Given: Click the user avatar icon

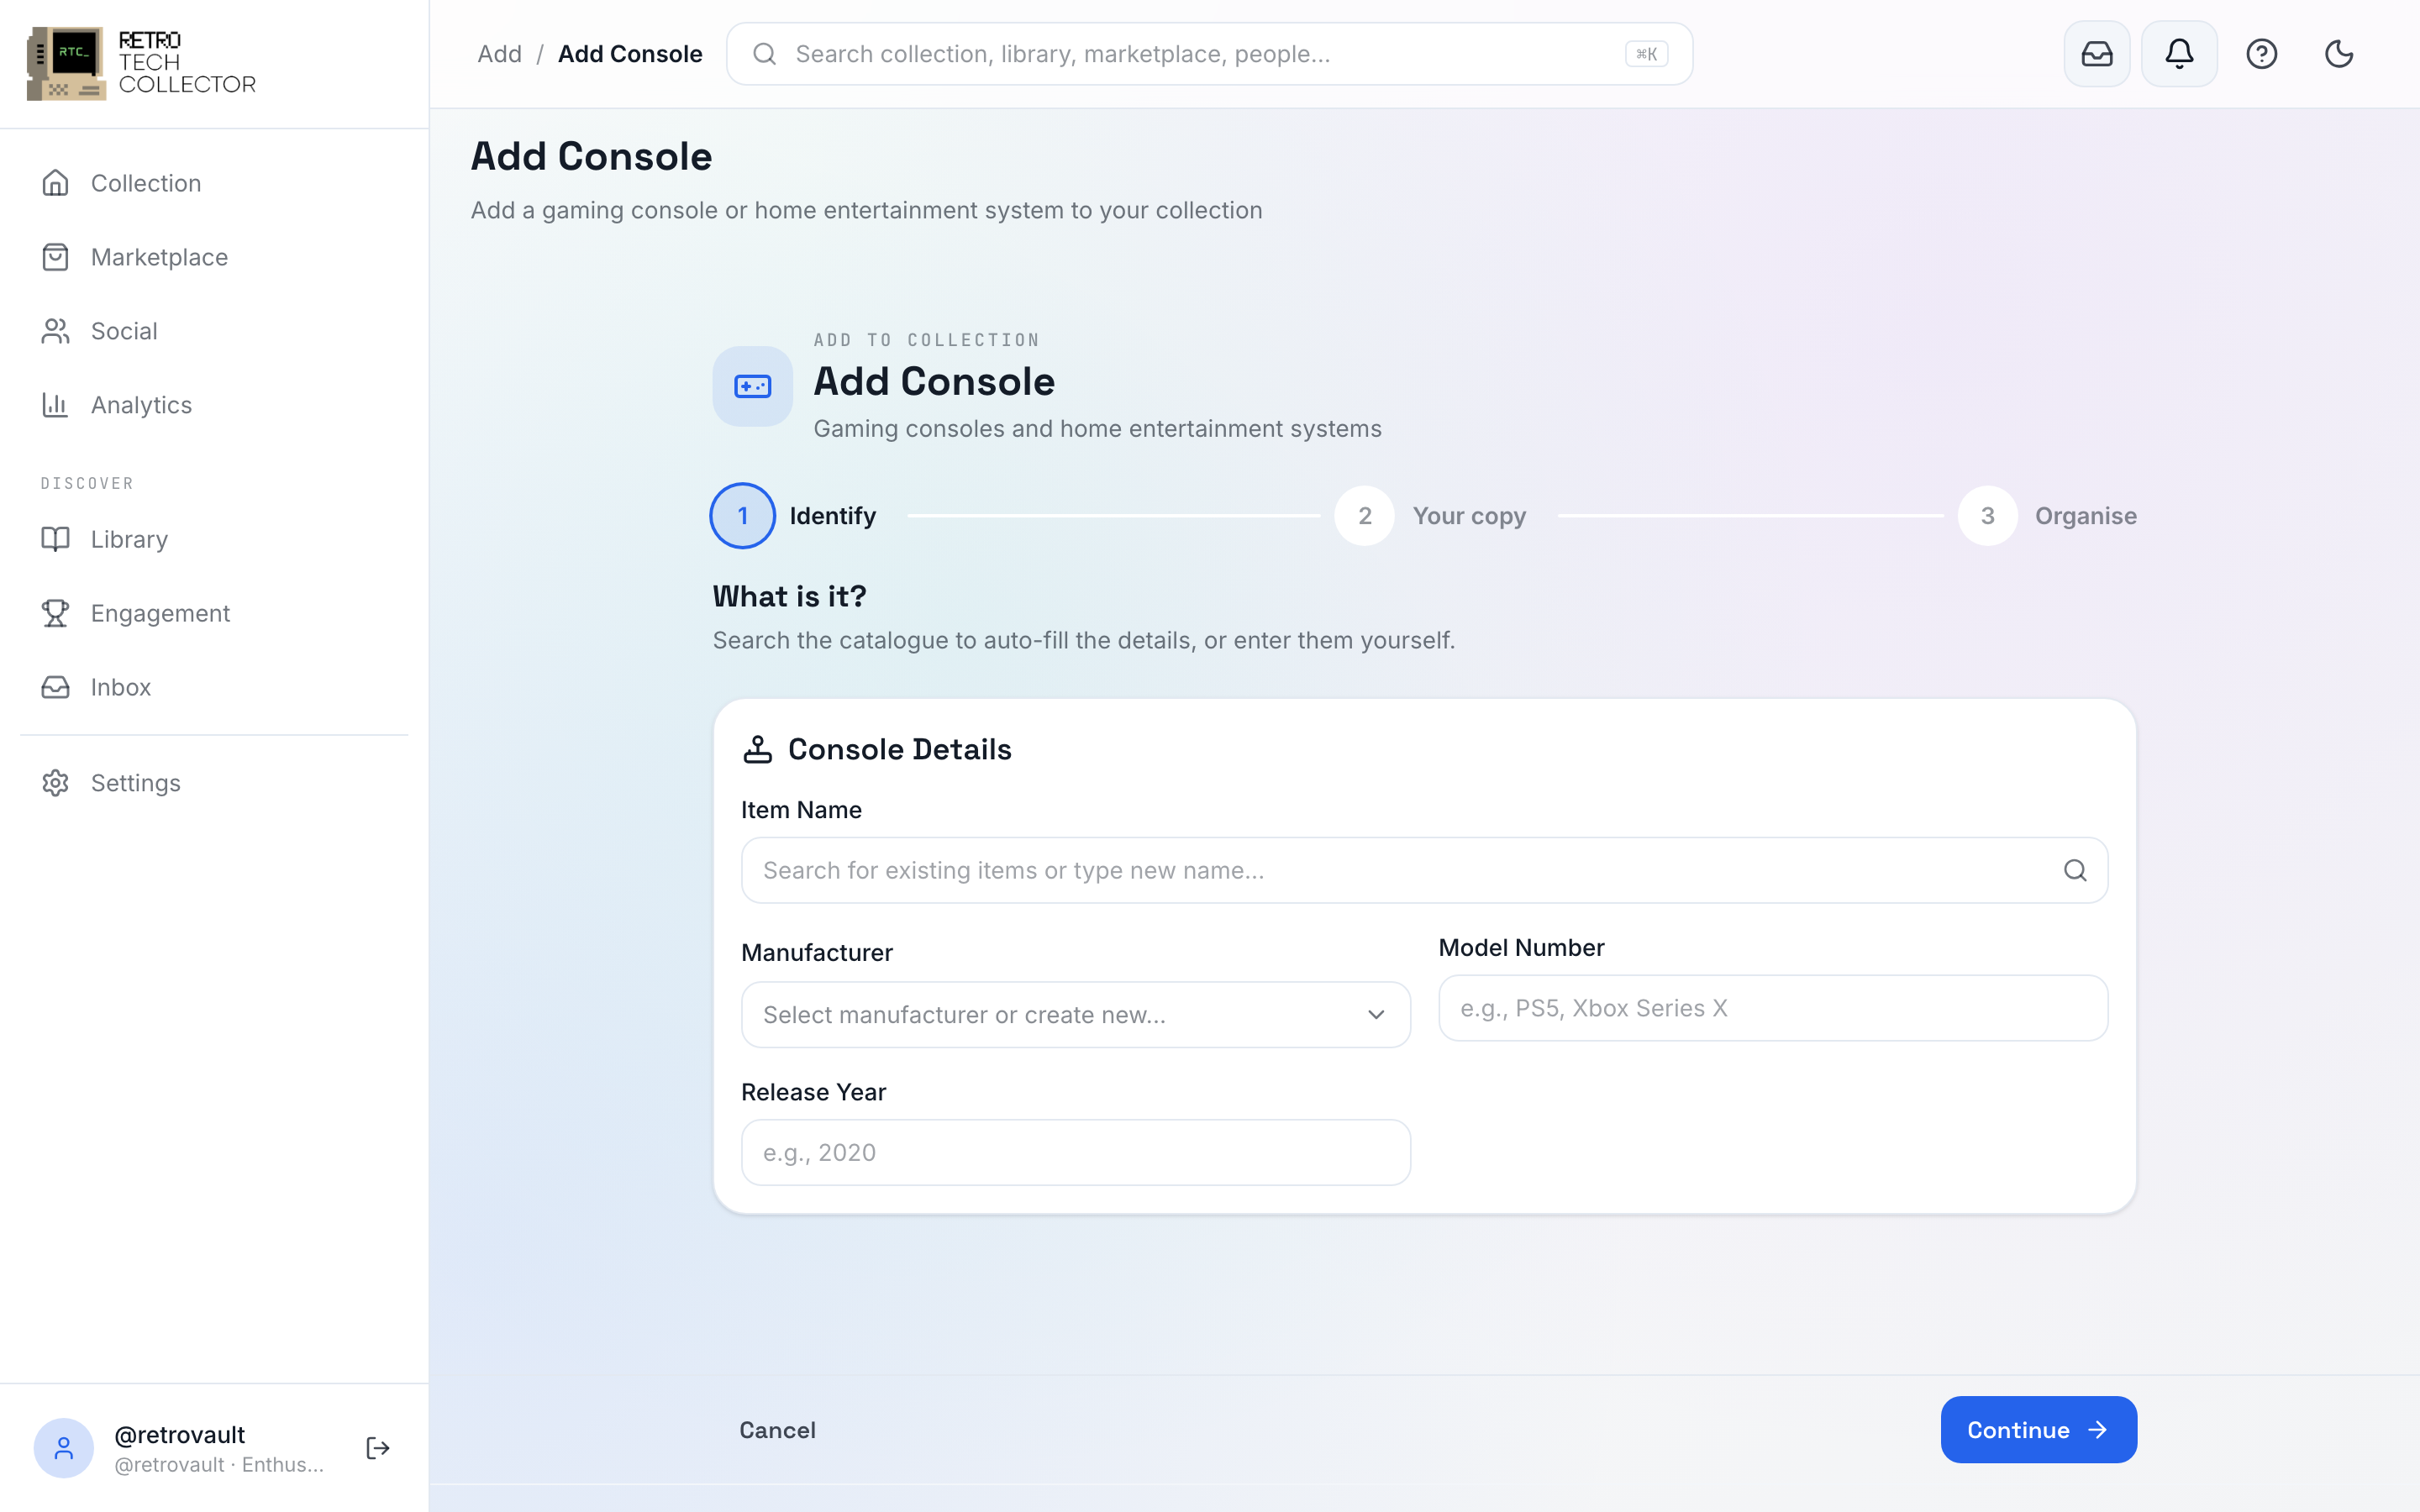Looking at the screenshot, I should tap(64, 1448).
